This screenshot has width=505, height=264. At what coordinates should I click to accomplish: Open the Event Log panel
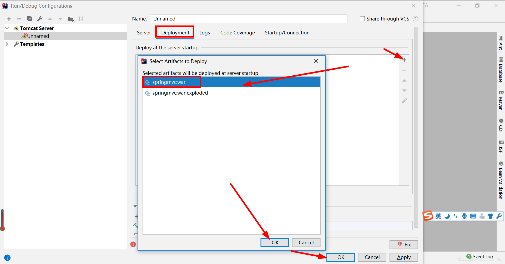(480, 257)
